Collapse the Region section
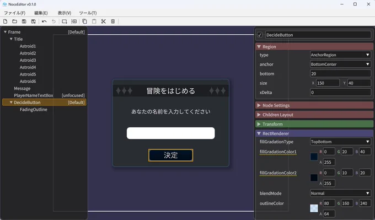 pos(259,47)
